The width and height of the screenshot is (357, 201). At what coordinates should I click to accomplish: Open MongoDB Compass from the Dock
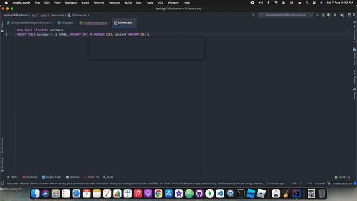(x=210, y=194)
